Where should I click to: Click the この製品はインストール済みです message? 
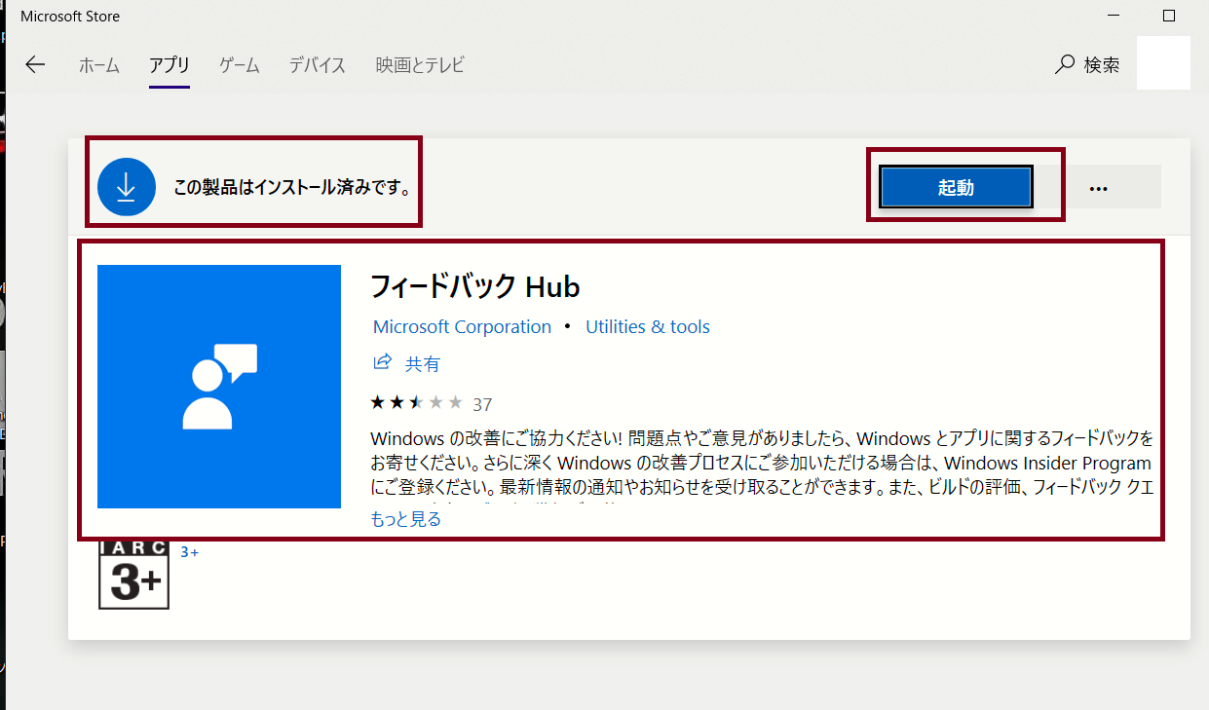pos(292,187)
